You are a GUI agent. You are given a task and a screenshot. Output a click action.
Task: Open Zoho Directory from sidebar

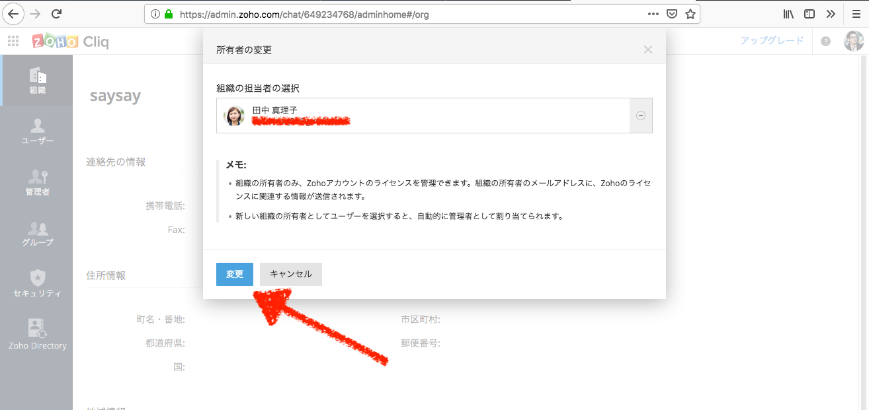pos(38,335)
